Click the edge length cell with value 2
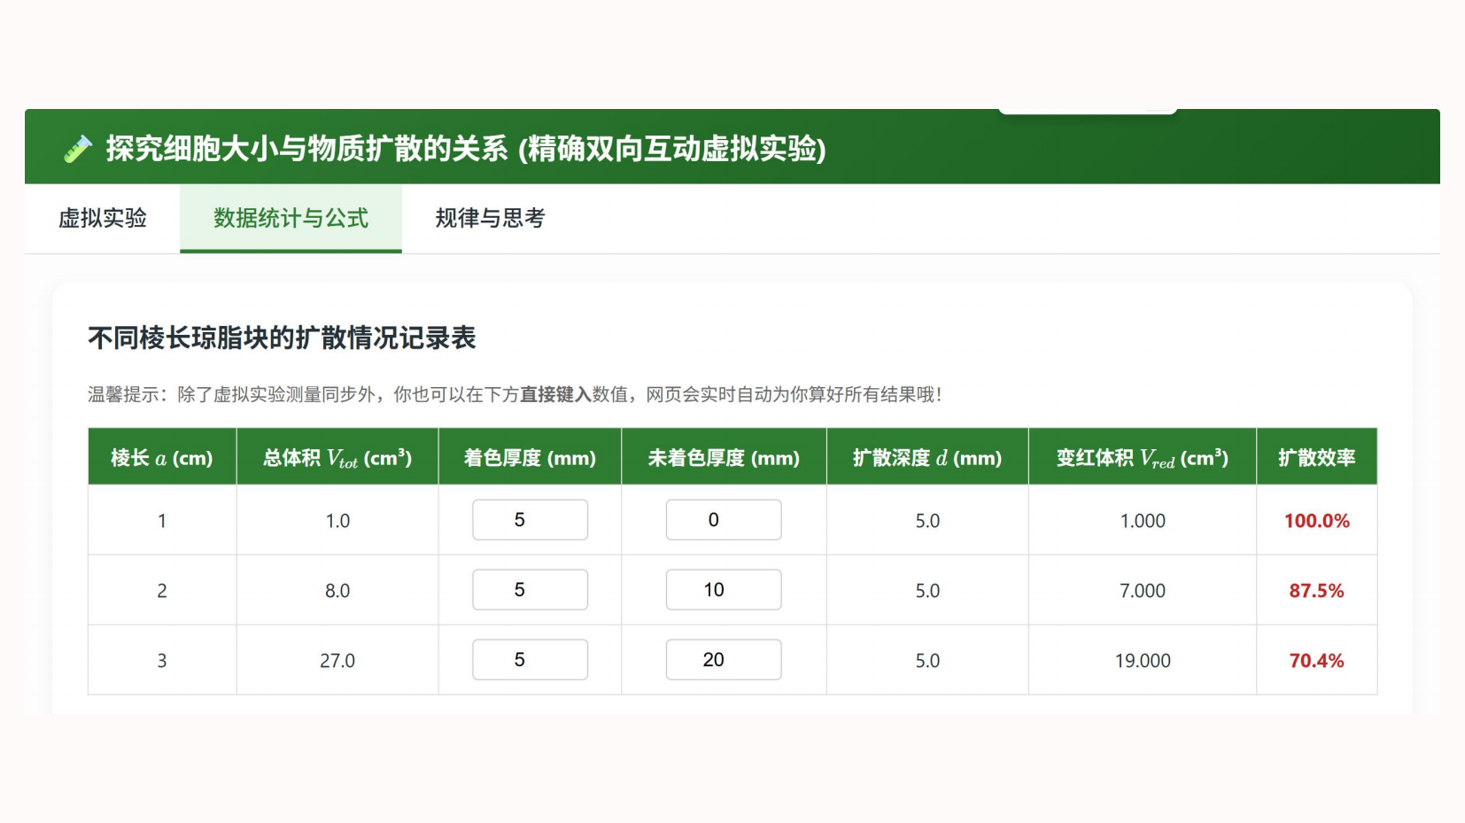The image size is (1465, 823). pos(162,591)
